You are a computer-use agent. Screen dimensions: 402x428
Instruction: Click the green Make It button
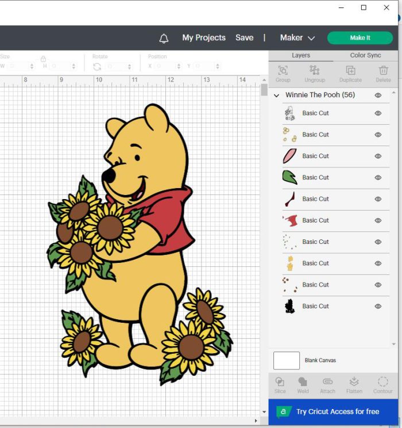click(360, 37)
